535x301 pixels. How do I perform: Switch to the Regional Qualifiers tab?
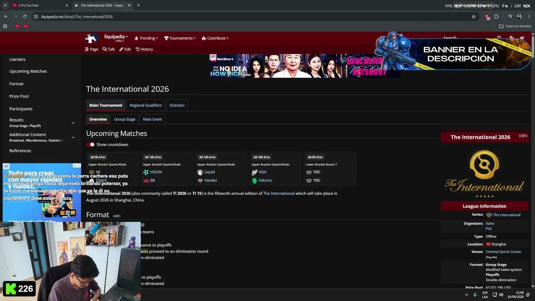[145, 105]
